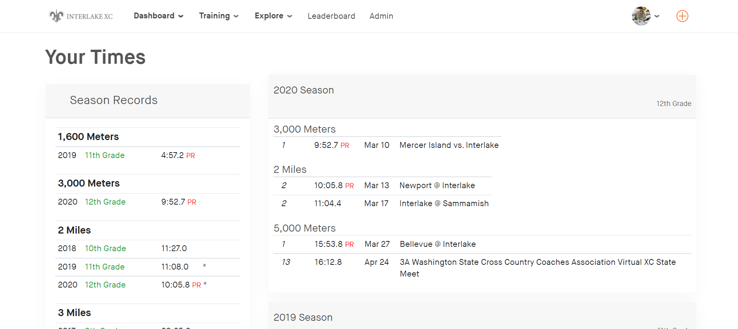This screenshot has height=329, width=738.
Task: Click the 4:57.2 PR time
Action: (x=178, y=155)
